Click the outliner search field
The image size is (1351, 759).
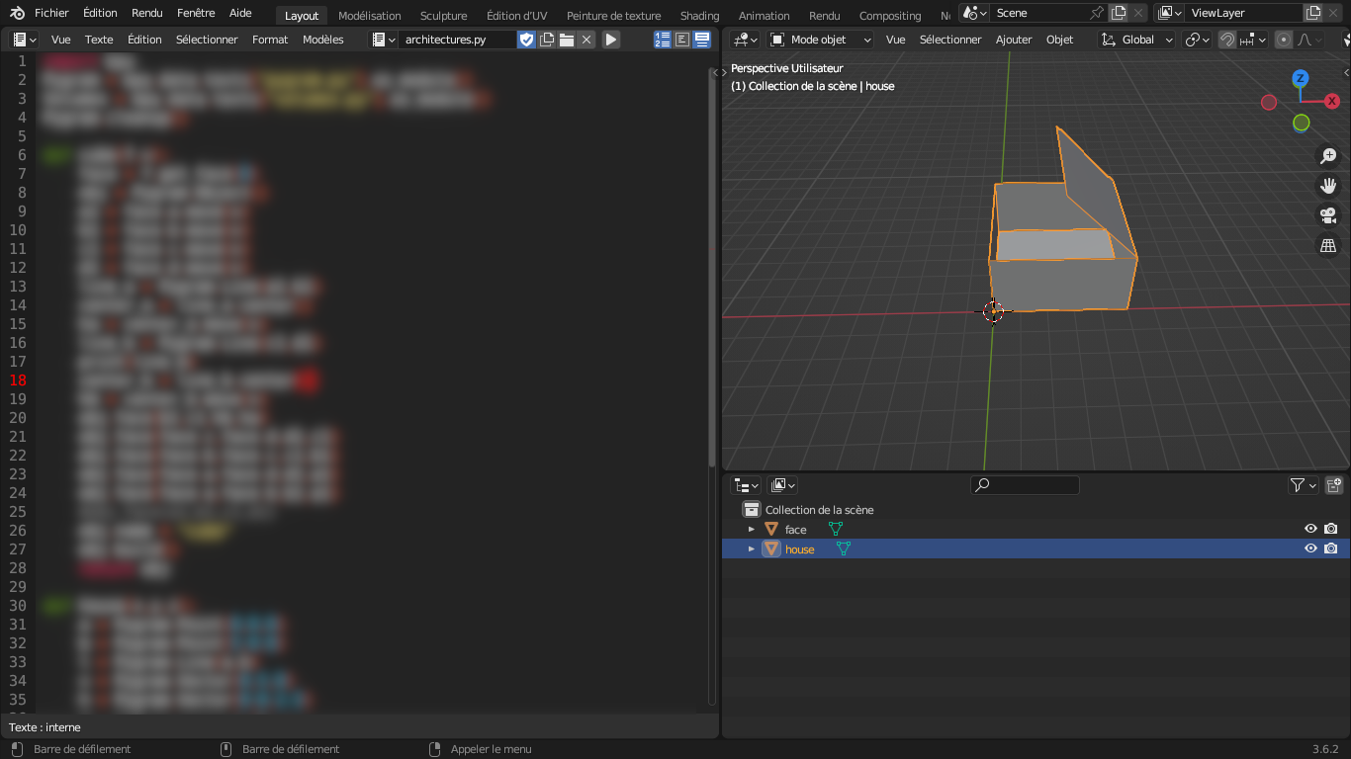click(1026, 485)
